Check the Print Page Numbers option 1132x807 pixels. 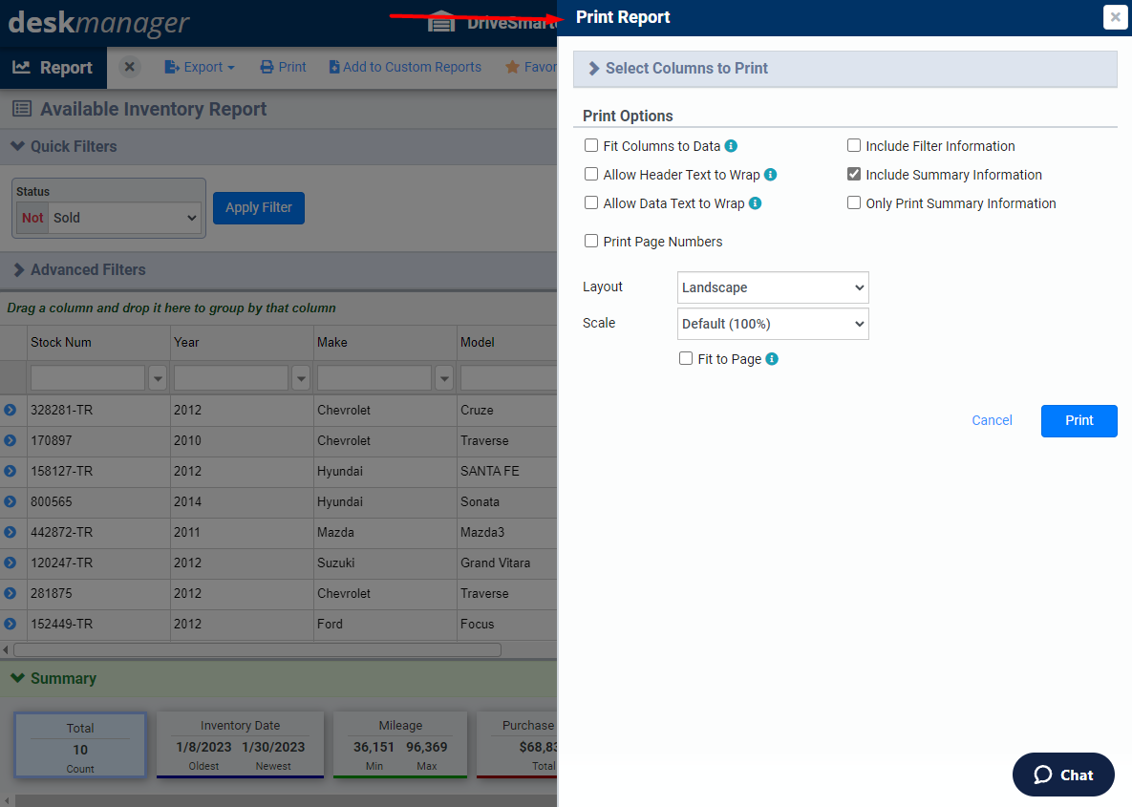[590, 241]
